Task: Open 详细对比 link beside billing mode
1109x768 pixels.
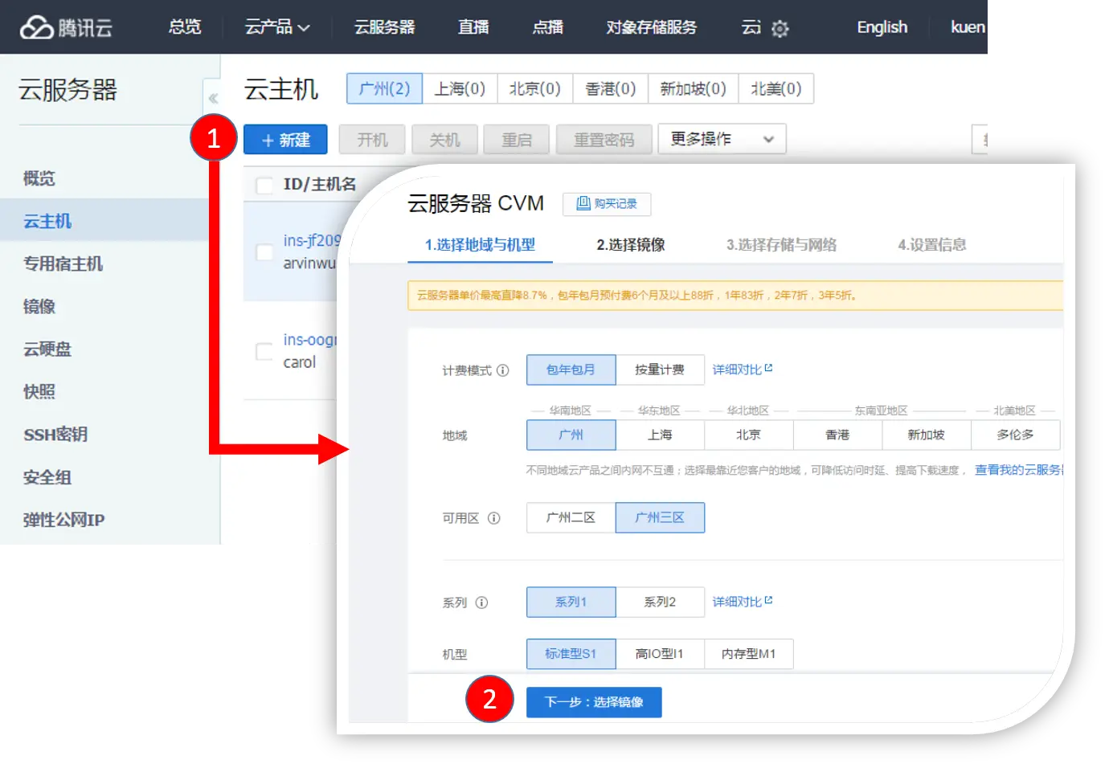Action: [x=743, y=370]
